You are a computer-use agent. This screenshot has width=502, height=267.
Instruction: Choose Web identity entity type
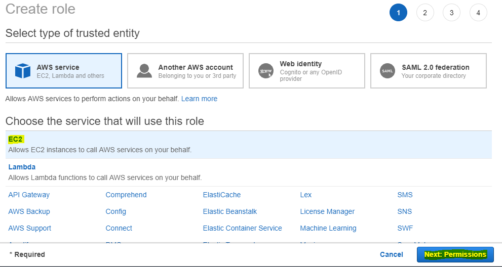307,71
